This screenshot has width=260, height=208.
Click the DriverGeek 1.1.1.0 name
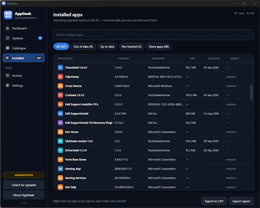76,150
